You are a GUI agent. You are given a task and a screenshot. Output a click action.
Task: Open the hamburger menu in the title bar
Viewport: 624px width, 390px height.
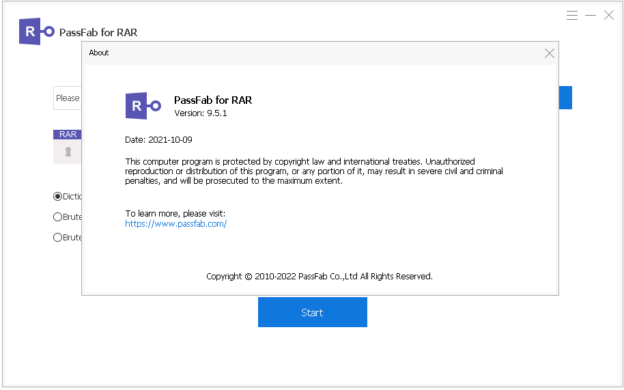(x=572, y=16)
